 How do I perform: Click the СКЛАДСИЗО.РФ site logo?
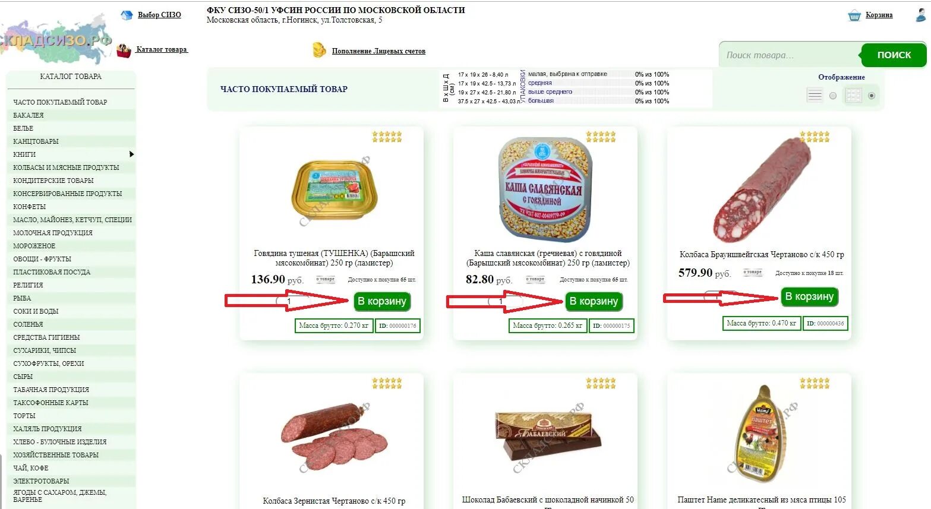click(56, 40)
